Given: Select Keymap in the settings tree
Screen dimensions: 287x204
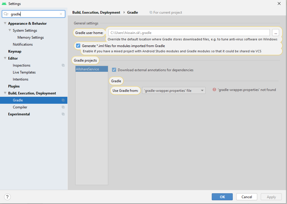Looking at the screenshot, I should pos(15,51).
